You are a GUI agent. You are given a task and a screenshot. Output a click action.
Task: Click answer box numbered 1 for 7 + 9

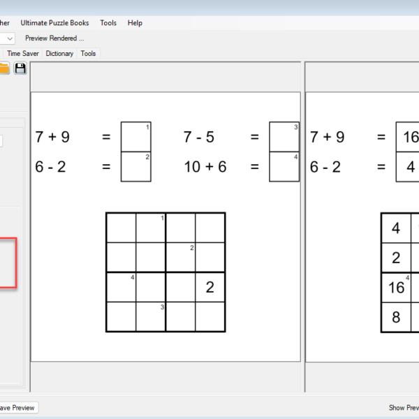tap(136, 137)
